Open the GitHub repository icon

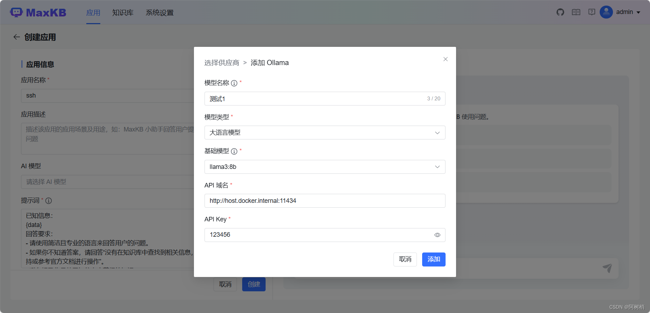coord(560,12)
